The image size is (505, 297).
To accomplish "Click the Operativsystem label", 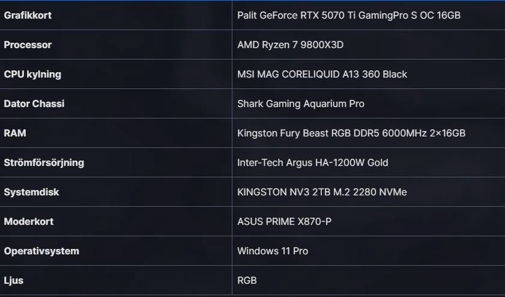I will (41, 251).
